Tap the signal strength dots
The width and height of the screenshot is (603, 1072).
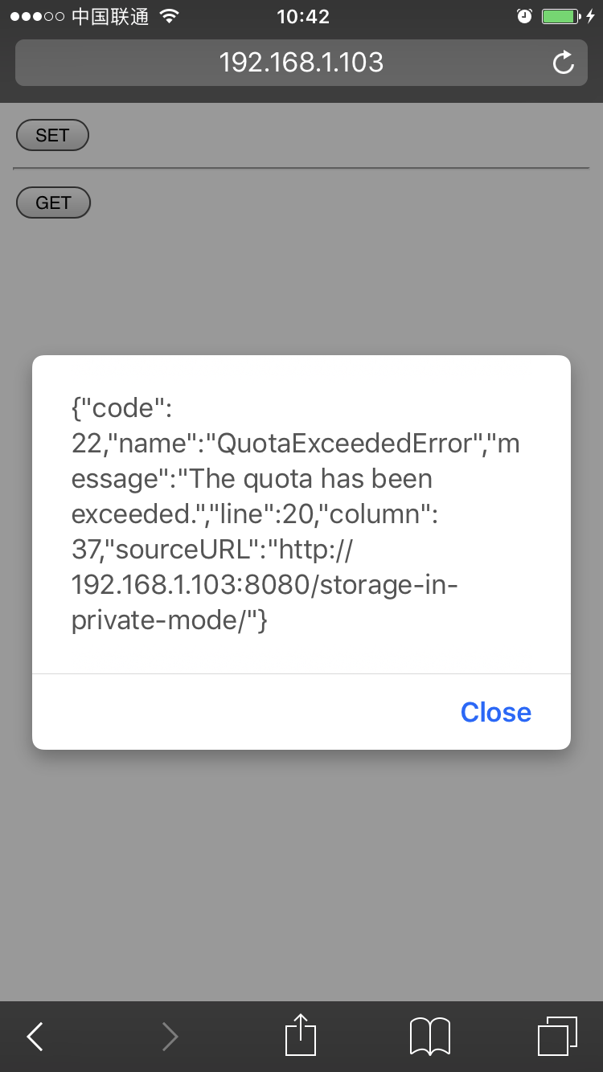pyautogui.click(x=37, y=16)
